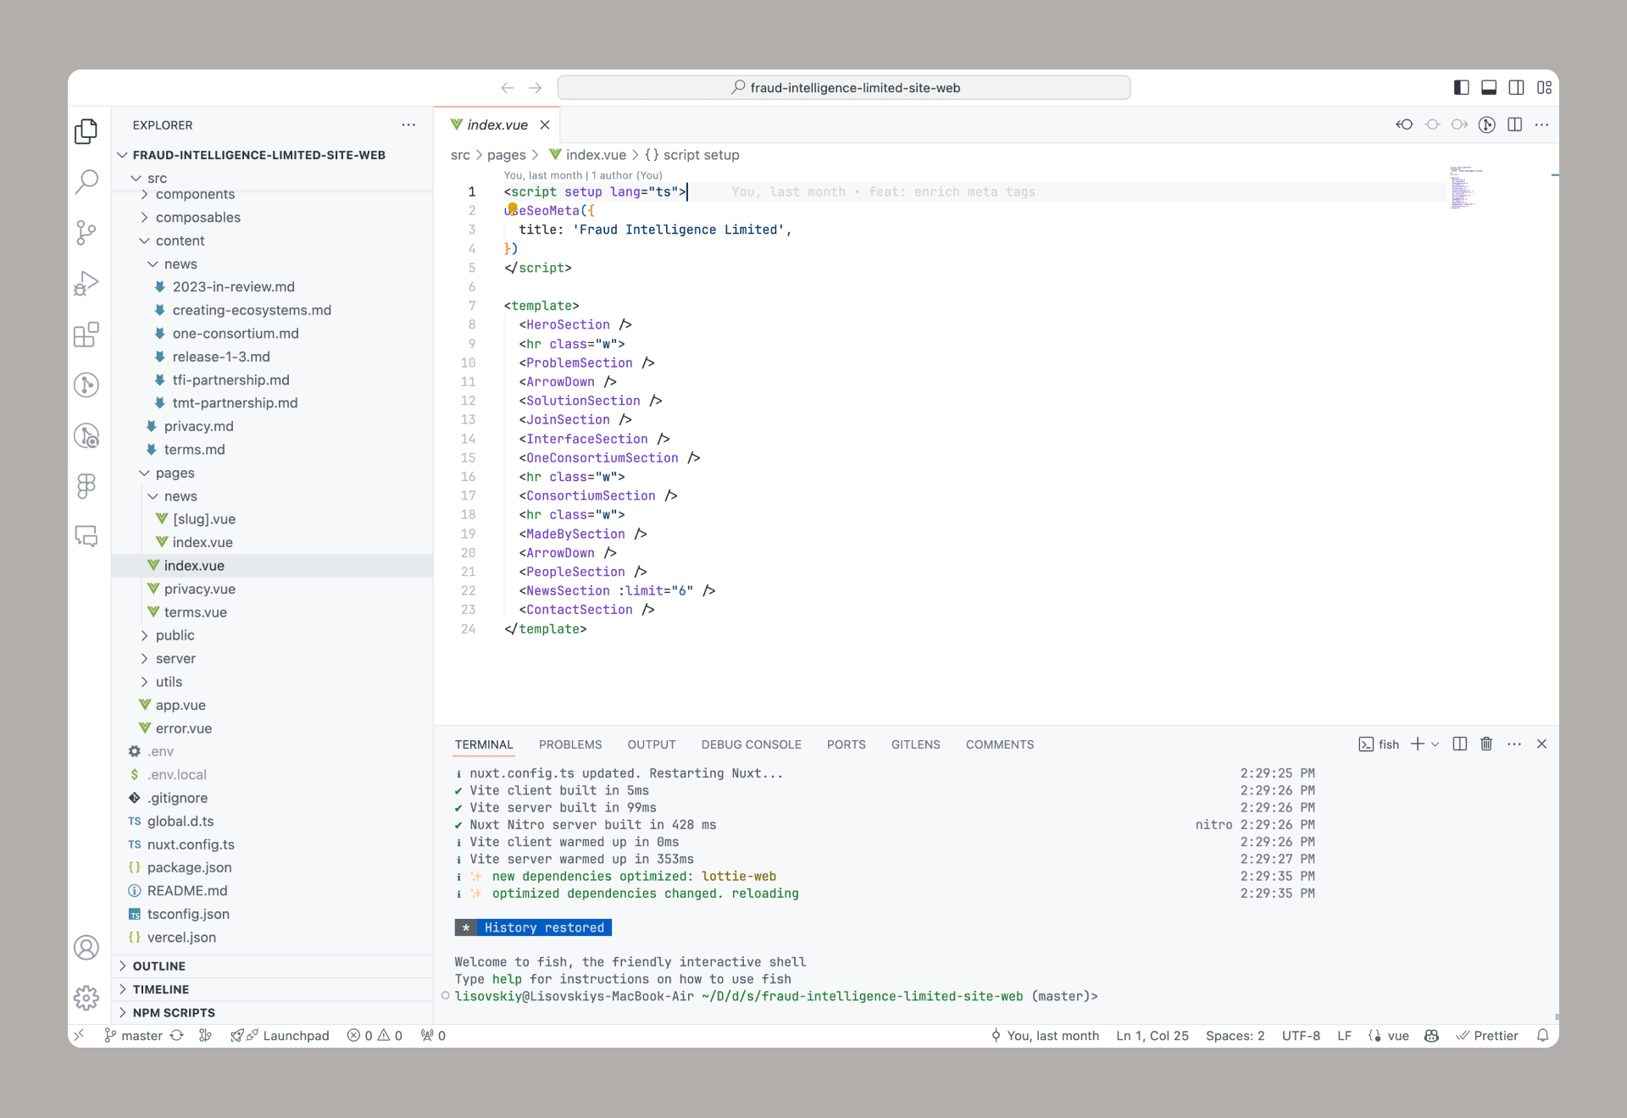Click Prettier in the status bar

click(x=1487, y=1035)
